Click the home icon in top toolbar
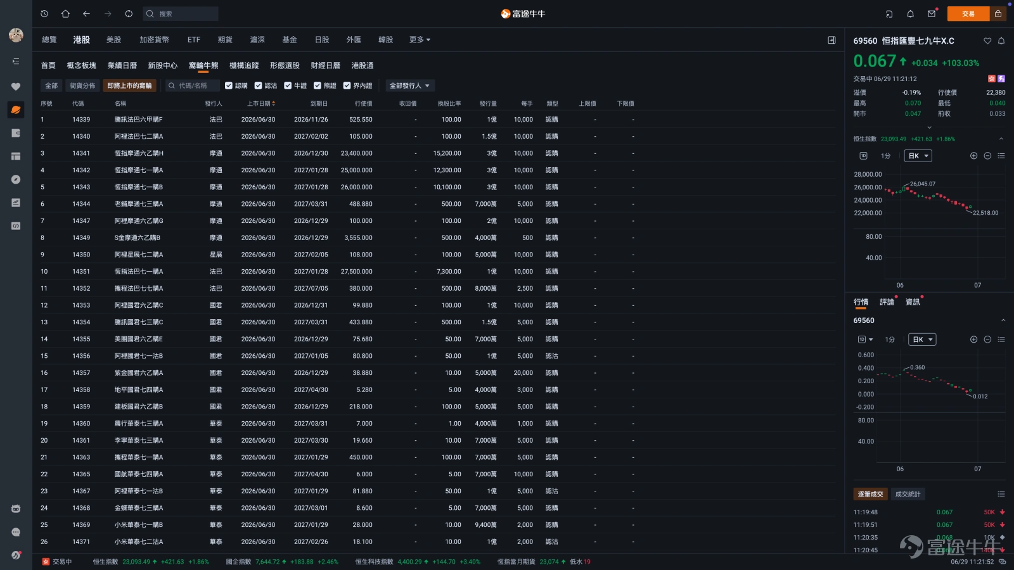Screen dimensions: 1014x570 click(x=65, y=13)
